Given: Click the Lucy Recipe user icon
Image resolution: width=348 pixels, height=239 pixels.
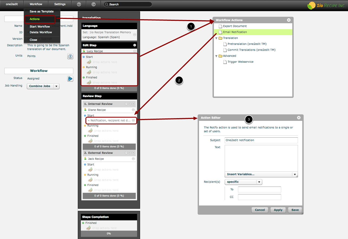Looking at the screenshot, I should [x=84, y=51].
